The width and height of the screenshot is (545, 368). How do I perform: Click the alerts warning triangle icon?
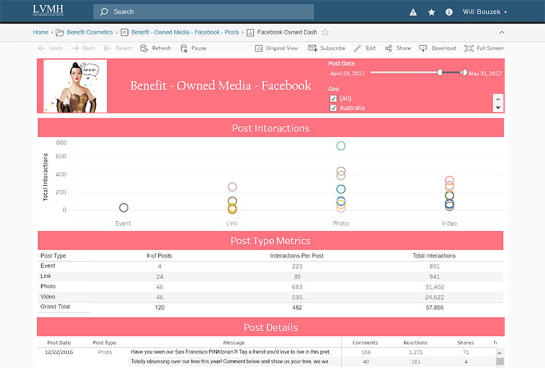413,12
